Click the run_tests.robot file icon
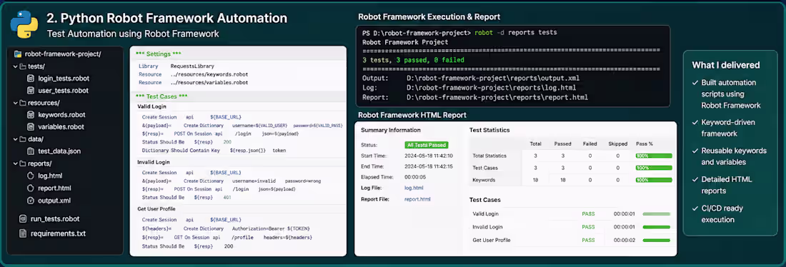The width and height of the screenshot is (786, 267). coord(23,219)
